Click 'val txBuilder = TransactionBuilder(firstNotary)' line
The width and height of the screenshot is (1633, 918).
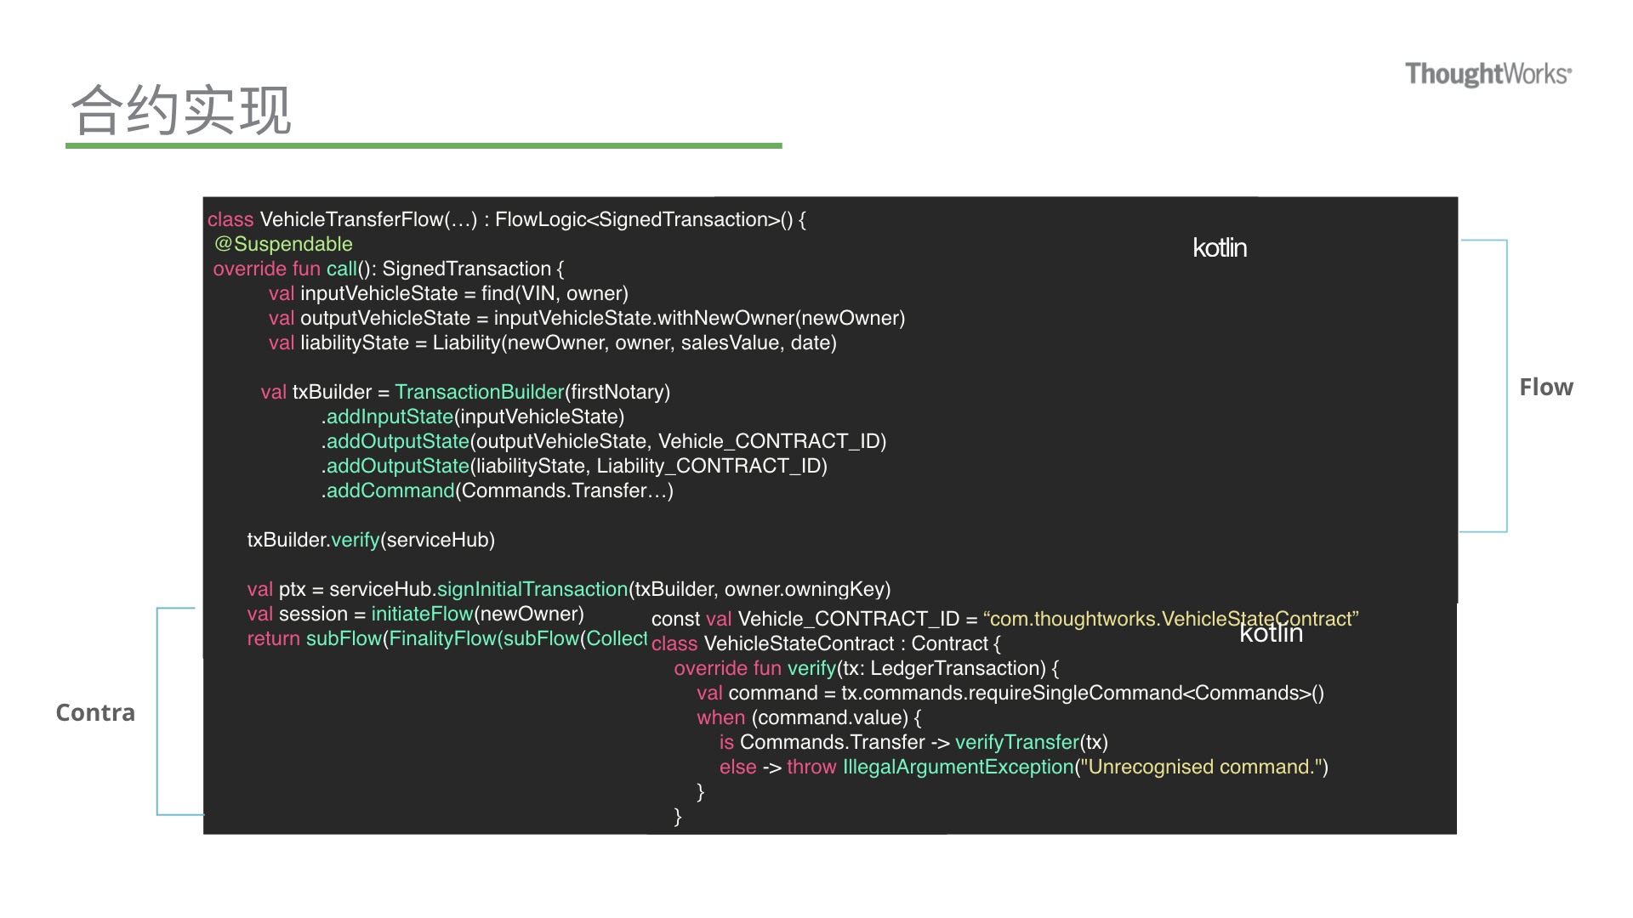(x=465, y=392)
